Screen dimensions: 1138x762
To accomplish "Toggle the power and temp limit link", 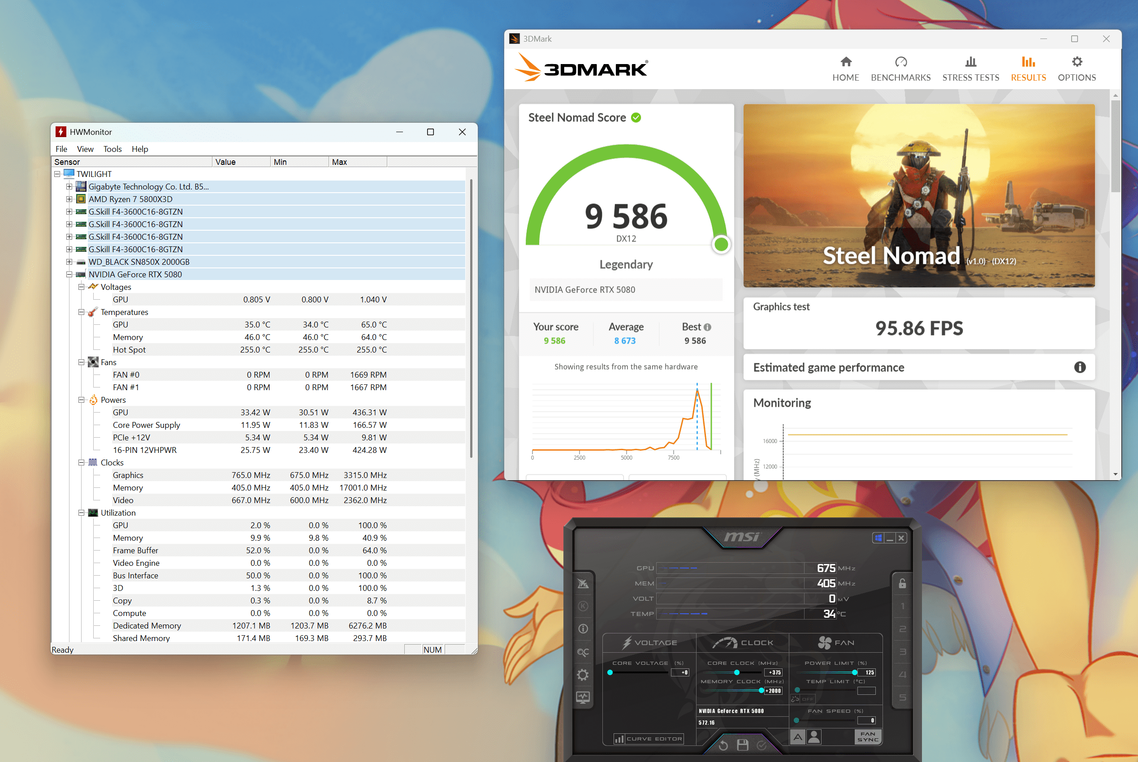I will (795, 699).
